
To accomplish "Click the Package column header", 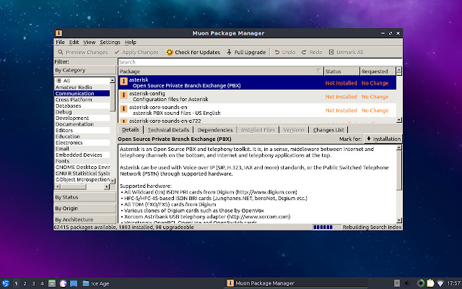I will click(x=221, y=72).
